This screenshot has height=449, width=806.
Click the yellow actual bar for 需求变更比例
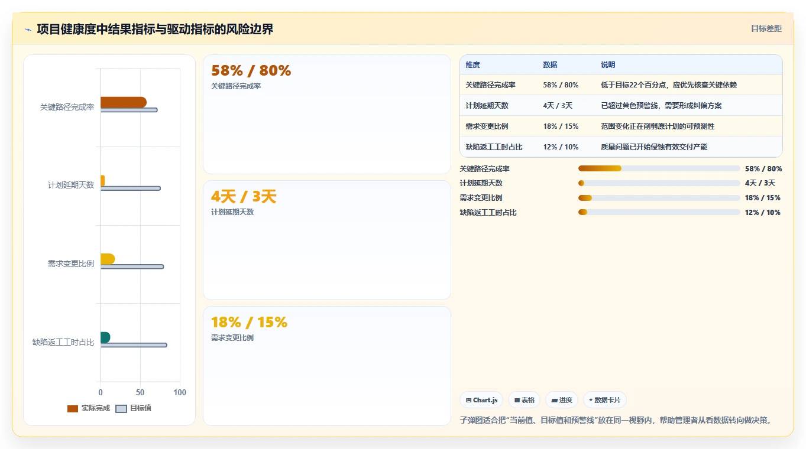click(x=108, y=259)
